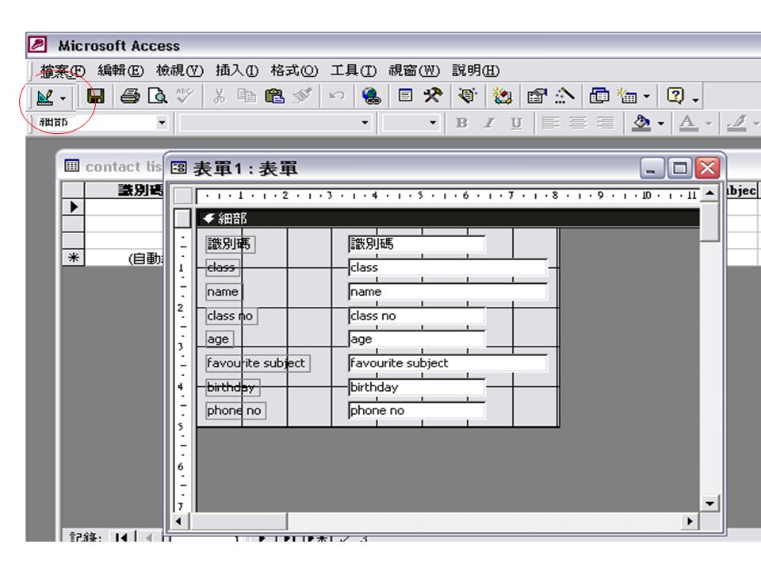Select the name text box
761x571 pixels.
click(448, 291)
